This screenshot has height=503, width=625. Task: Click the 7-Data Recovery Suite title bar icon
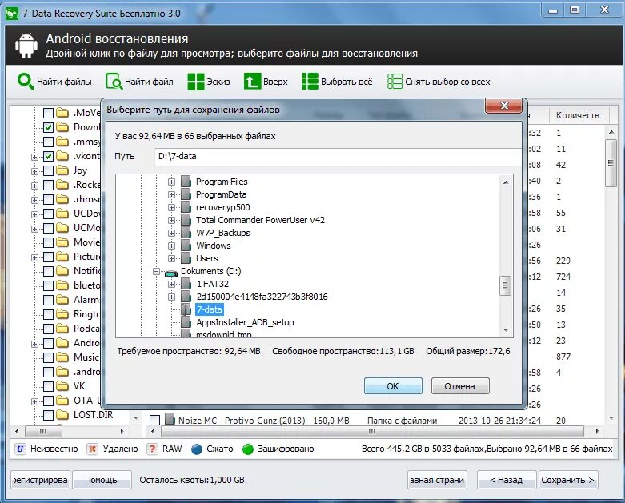click(12, 13)
